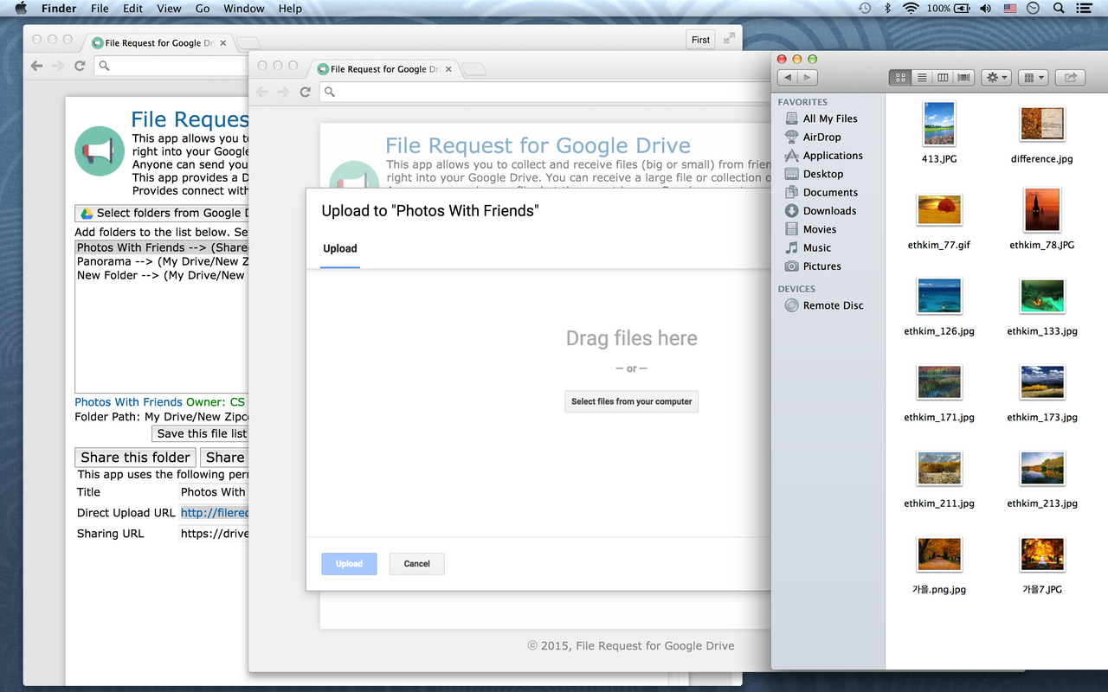This screenshot has height=692, width=1108.
Task: Go back in the rear browser window
Action: click(36, 66)
